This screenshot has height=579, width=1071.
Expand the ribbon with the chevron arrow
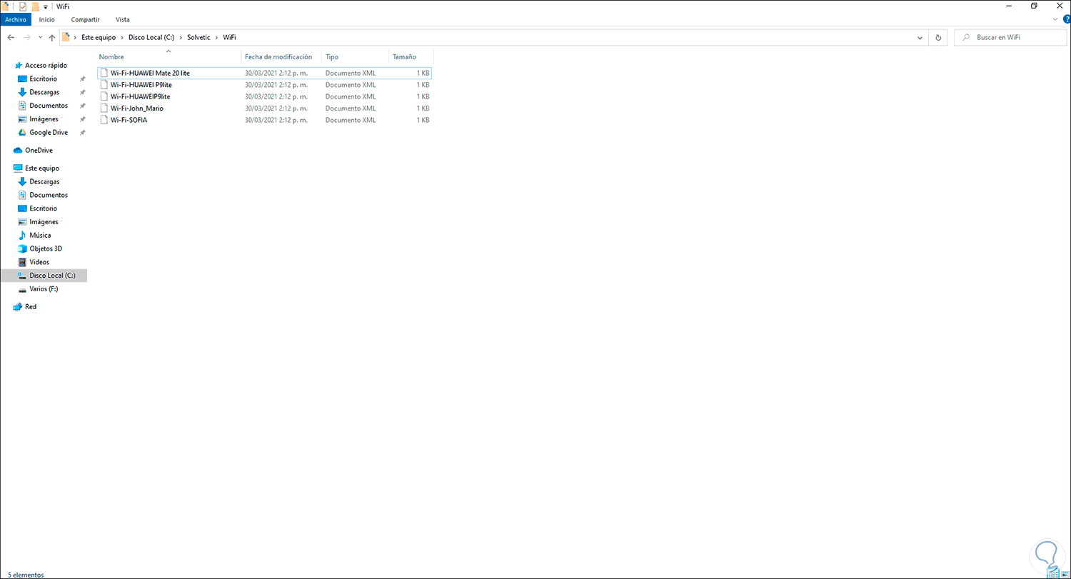coord(1055,19)
